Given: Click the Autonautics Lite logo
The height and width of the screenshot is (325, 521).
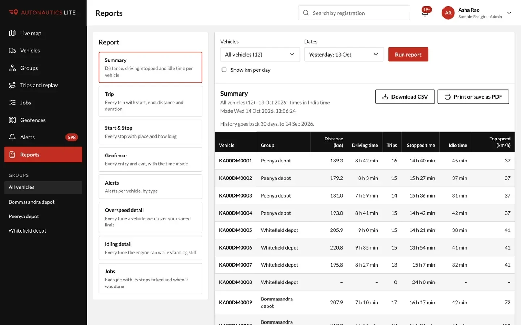Looking at the screenshot, I should coord(42,13).
